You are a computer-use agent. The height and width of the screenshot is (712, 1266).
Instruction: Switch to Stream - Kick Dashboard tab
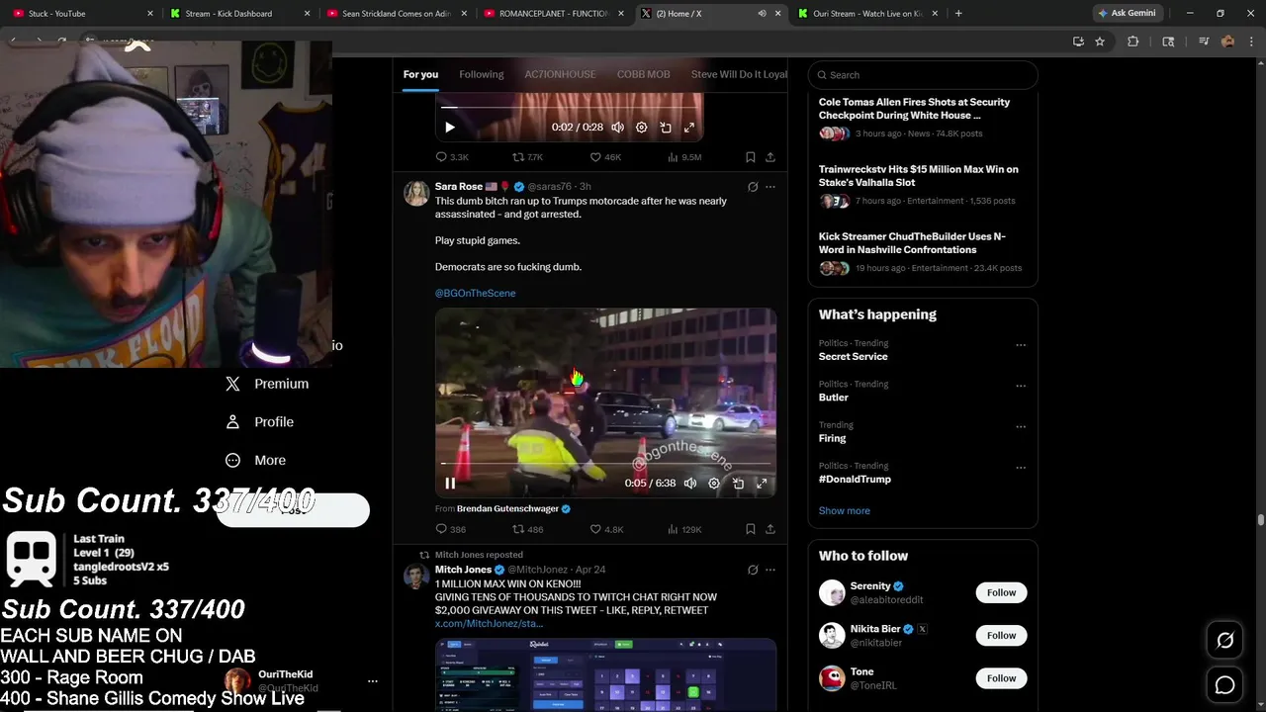click(x=237, y=13)
